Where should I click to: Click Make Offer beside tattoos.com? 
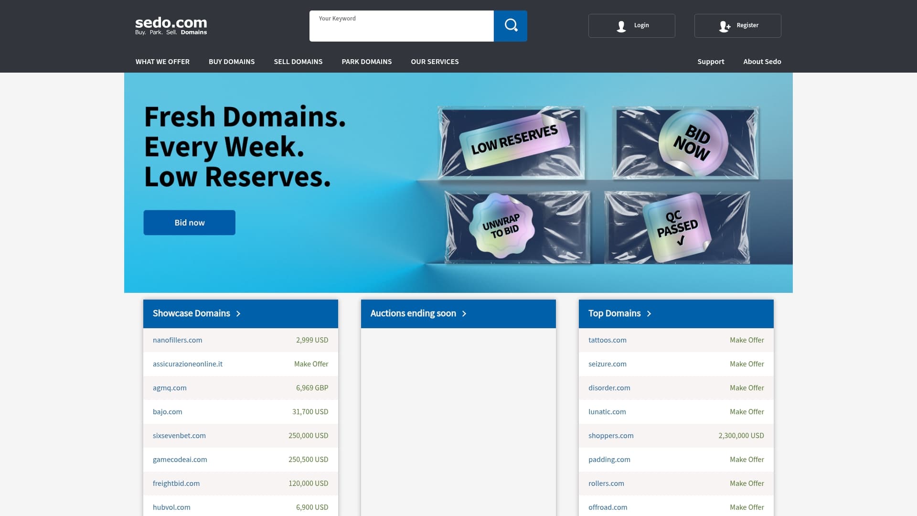(747, 340)
